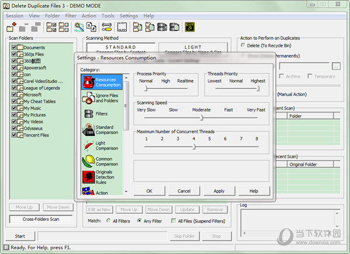The width and height of the screenshot is (350, 254).
Task: Open the View menu
Action: (x=34, y=16)
